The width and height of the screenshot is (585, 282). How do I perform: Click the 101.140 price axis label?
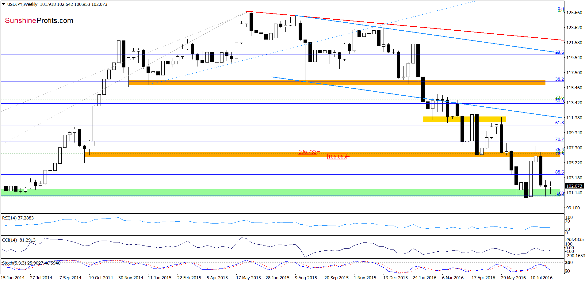tap(574, 193)
